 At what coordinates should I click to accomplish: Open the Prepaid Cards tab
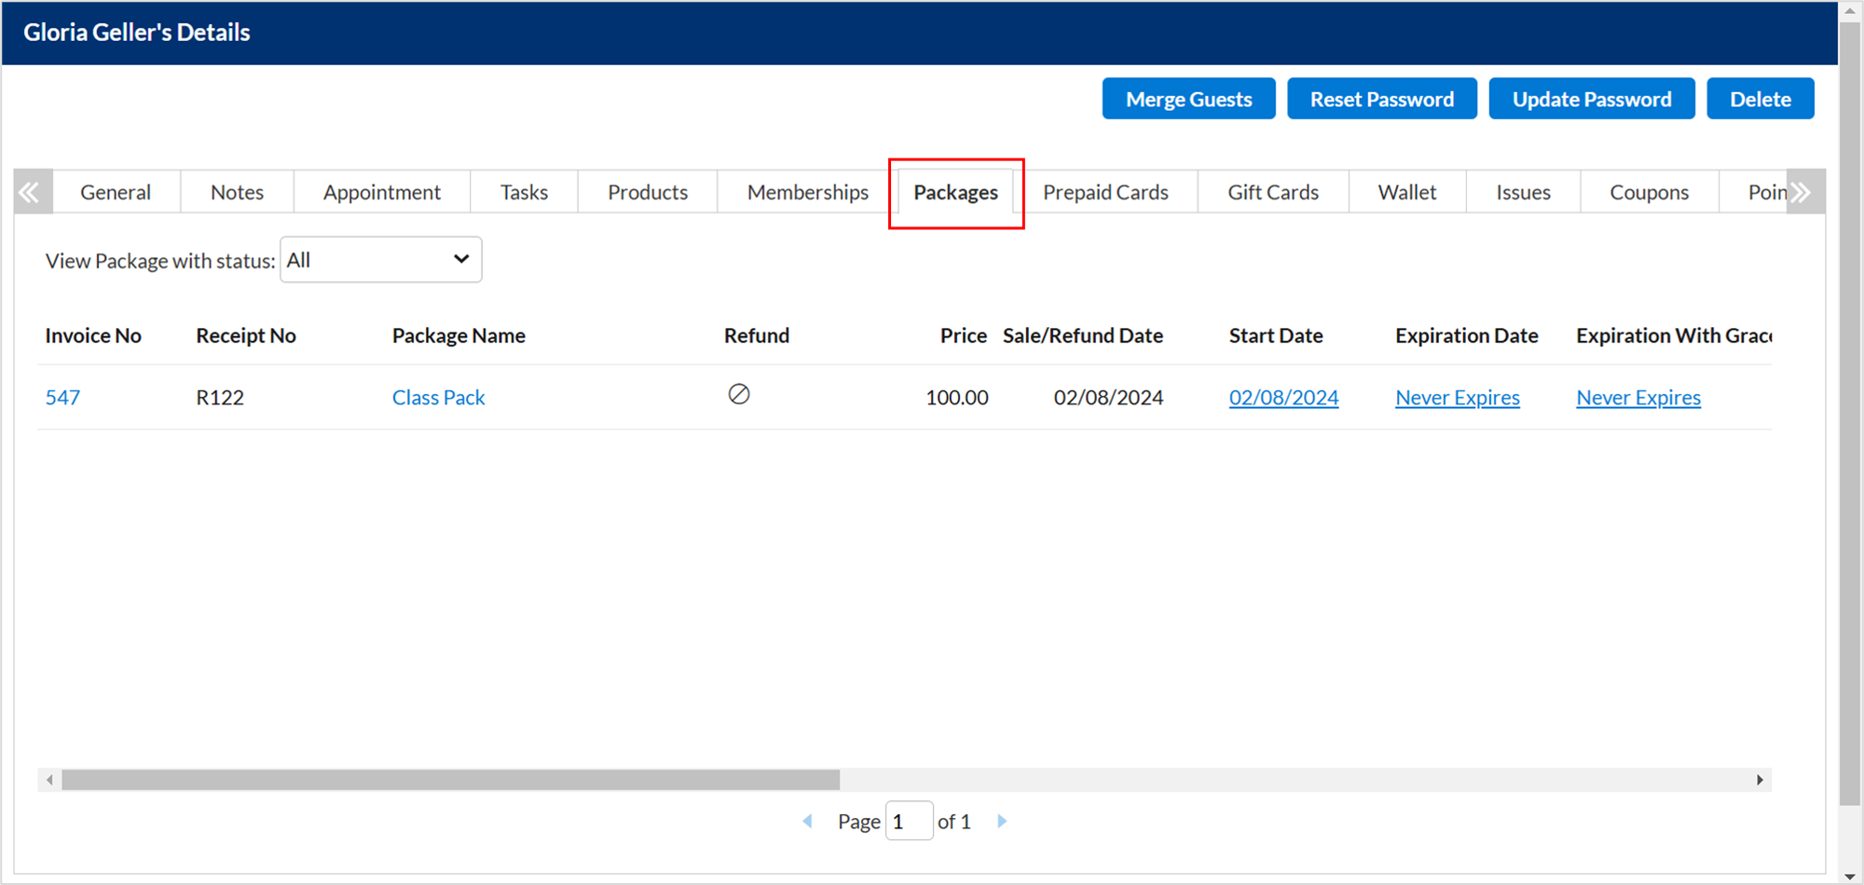point(1105,192)
